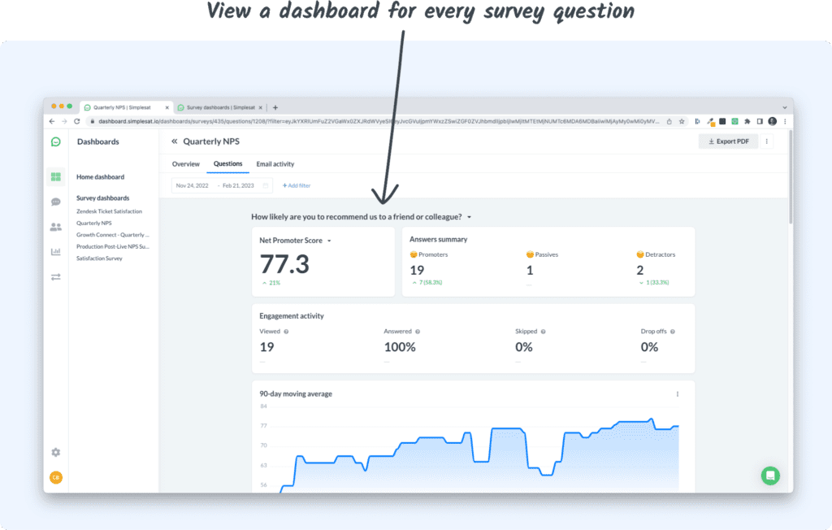Viewport: 832px width, 530px height.
Task: Select the bar chart reports sidebar icon
Action: pos(56,252)
